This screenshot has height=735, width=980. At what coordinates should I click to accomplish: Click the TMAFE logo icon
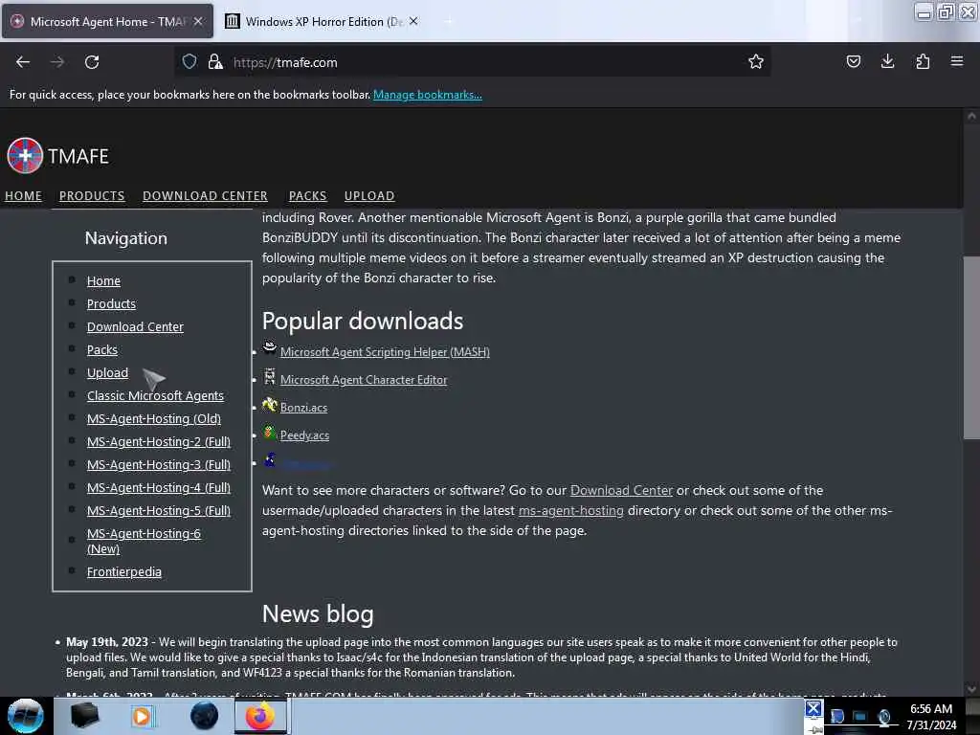click(24, 155)
